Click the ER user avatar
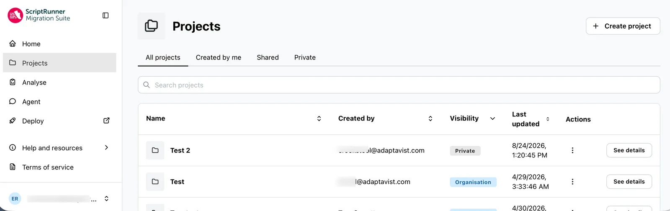The image size is (670, 211). [x=15, y=198]
